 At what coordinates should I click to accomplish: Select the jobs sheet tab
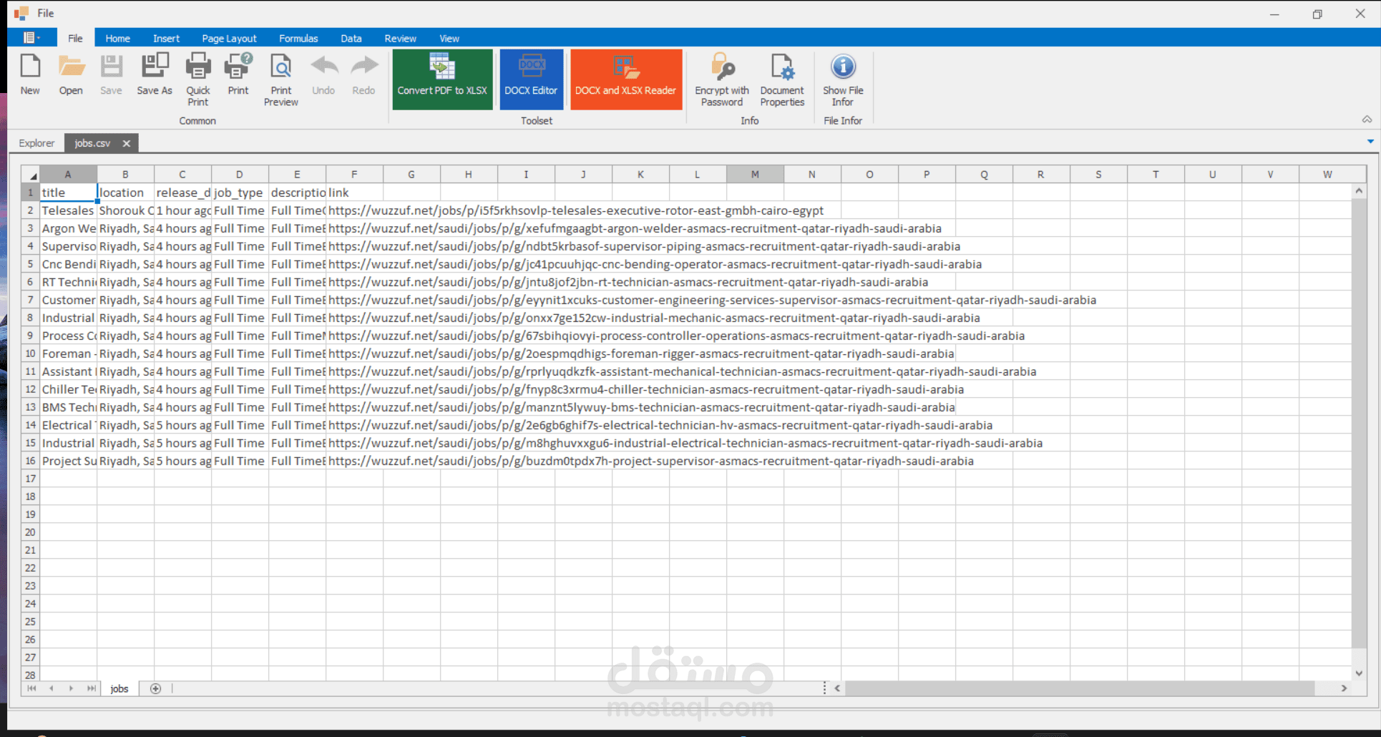click(119, 688)
